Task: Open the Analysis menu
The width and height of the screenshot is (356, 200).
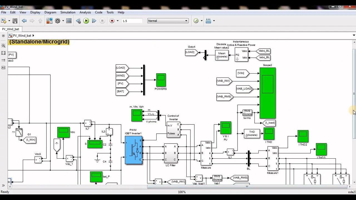Action: [85, 12]
